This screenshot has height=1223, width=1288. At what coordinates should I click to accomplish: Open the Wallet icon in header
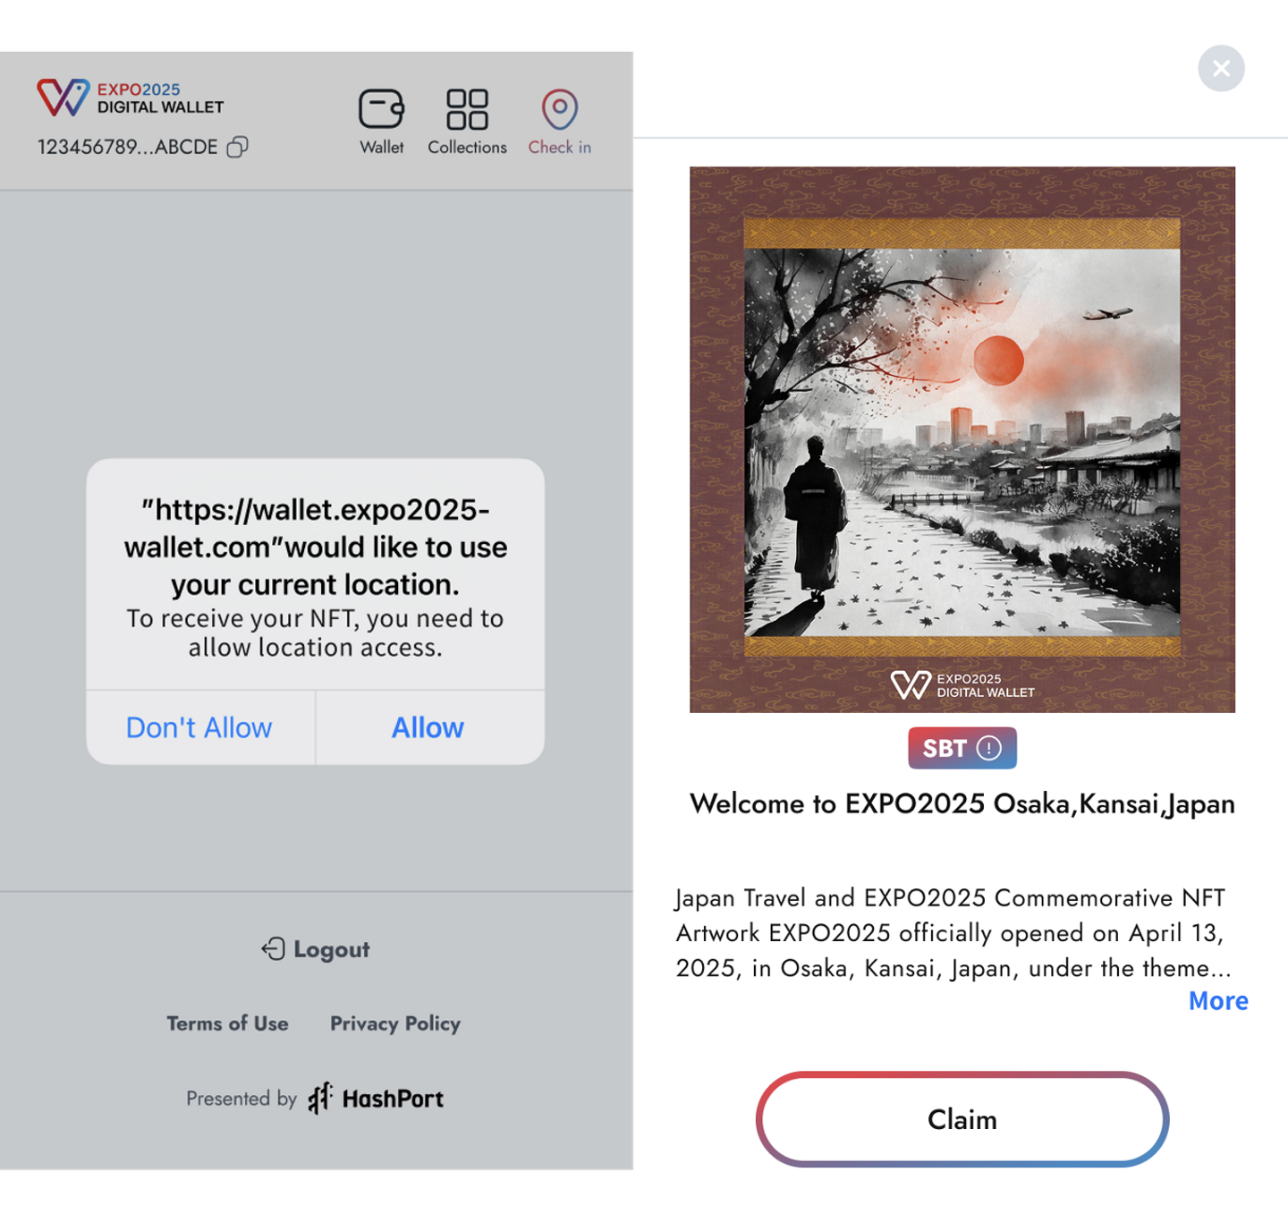coord(382,110)
